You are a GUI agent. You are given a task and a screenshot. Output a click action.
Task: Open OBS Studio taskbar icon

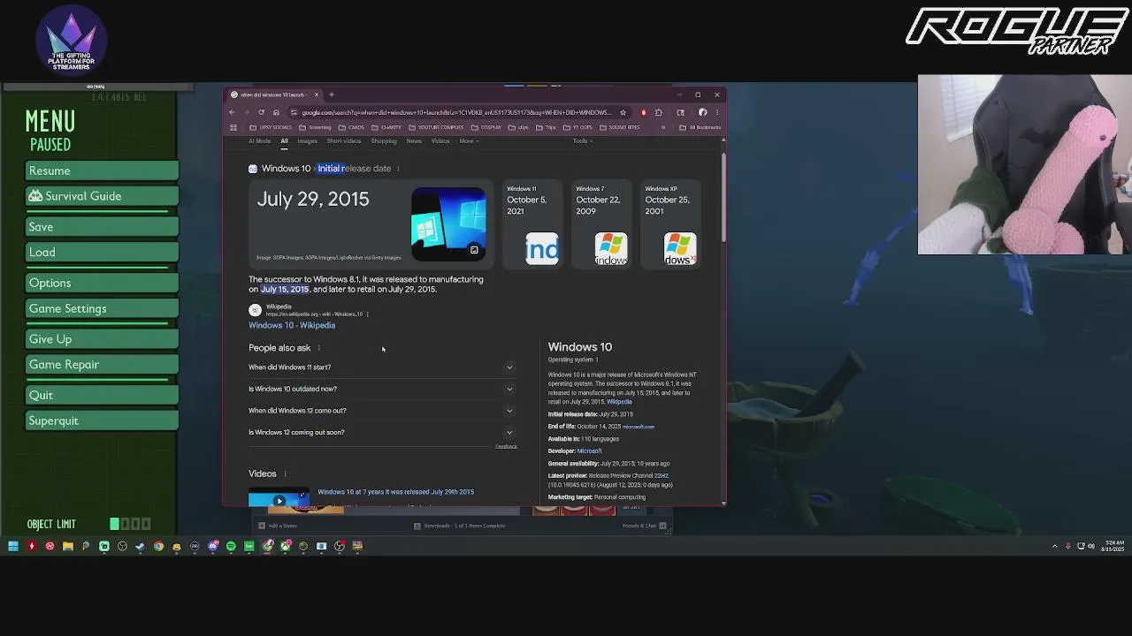click(122, 546)
